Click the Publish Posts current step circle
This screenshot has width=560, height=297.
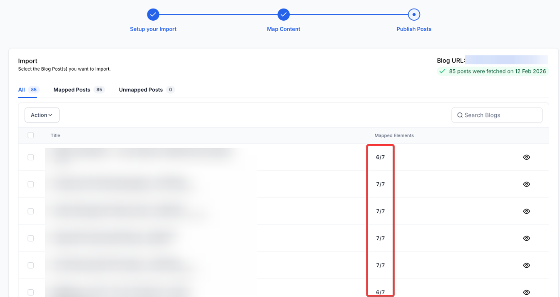(414, 14)
